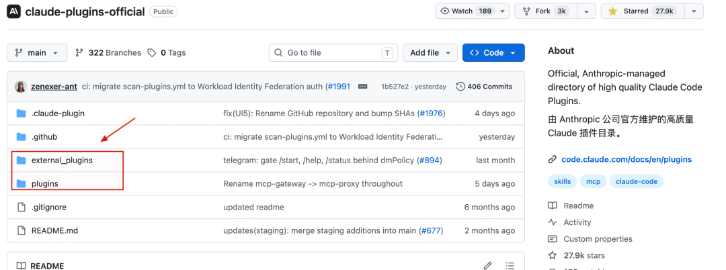This screenshot has width=726, height=270.
Task: Open the .github folder name
Action: 44,137
